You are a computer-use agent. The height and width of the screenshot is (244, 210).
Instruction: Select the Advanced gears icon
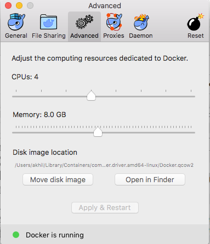(84, 22)
